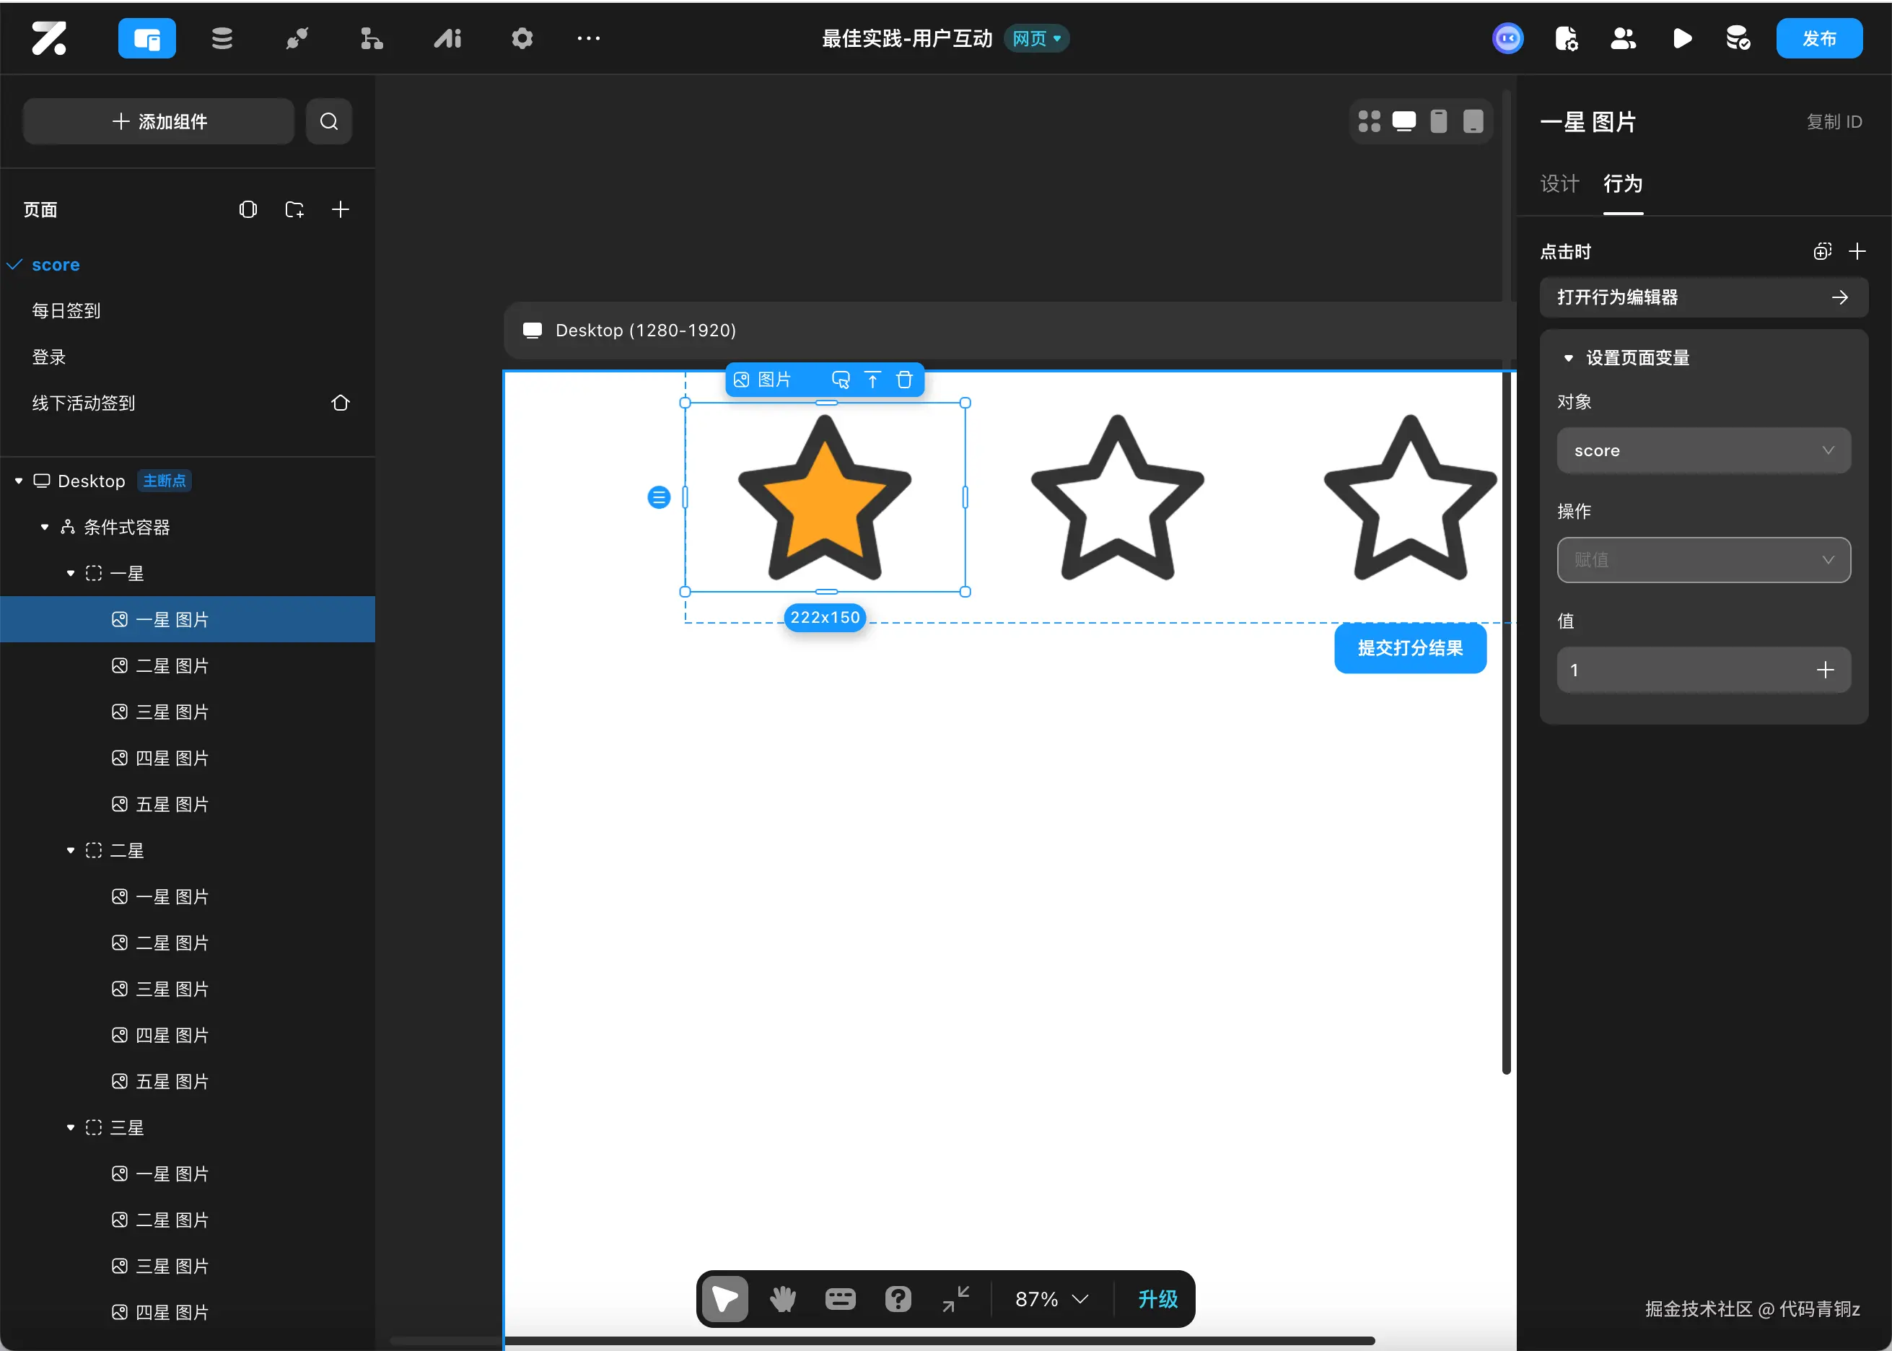The width and height of the screenshot is (1892, 1351).
Task: Switch to mobile device view
Action: [x=1438, y=121]
